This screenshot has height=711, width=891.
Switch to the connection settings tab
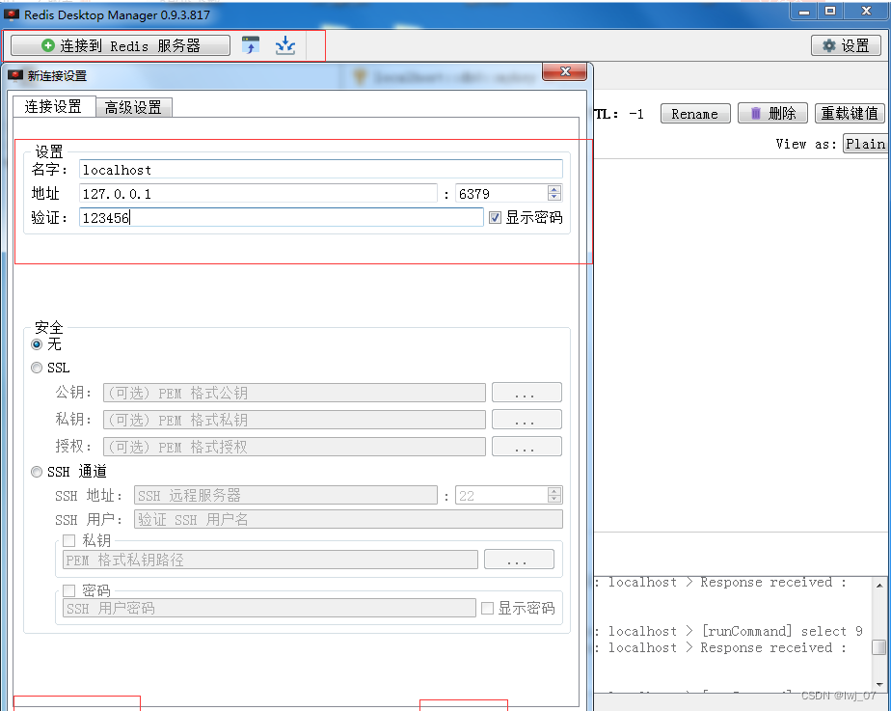(x=53, y=106)
